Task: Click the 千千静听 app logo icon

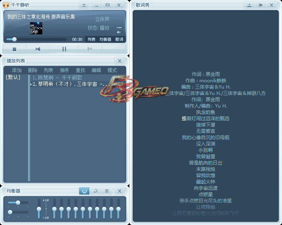Action: pyautogui.click(x=6, y=5)
